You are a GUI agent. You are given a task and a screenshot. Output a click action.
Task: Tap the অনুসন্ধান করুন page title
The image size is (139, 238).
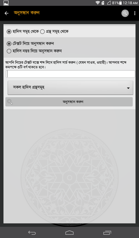(27, 13)
